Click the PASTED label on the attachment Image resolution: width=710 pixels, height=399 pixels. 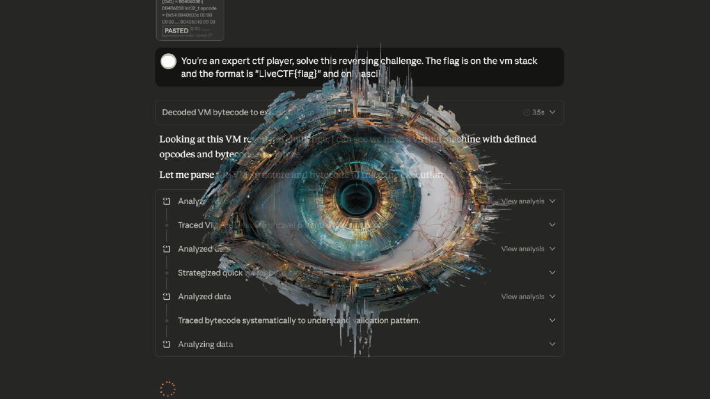click(x=176, y=30)
